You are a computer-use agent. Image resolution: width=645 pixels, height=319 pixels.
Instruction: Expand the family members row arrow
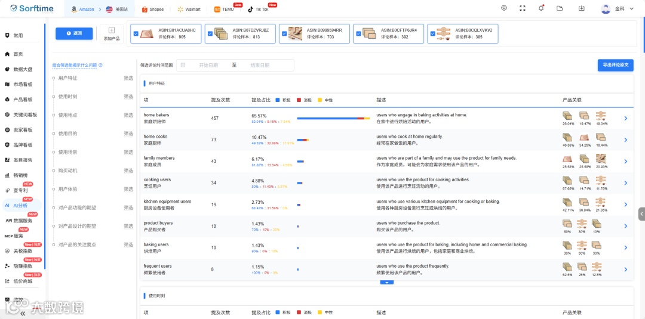(x=626, y=162)
